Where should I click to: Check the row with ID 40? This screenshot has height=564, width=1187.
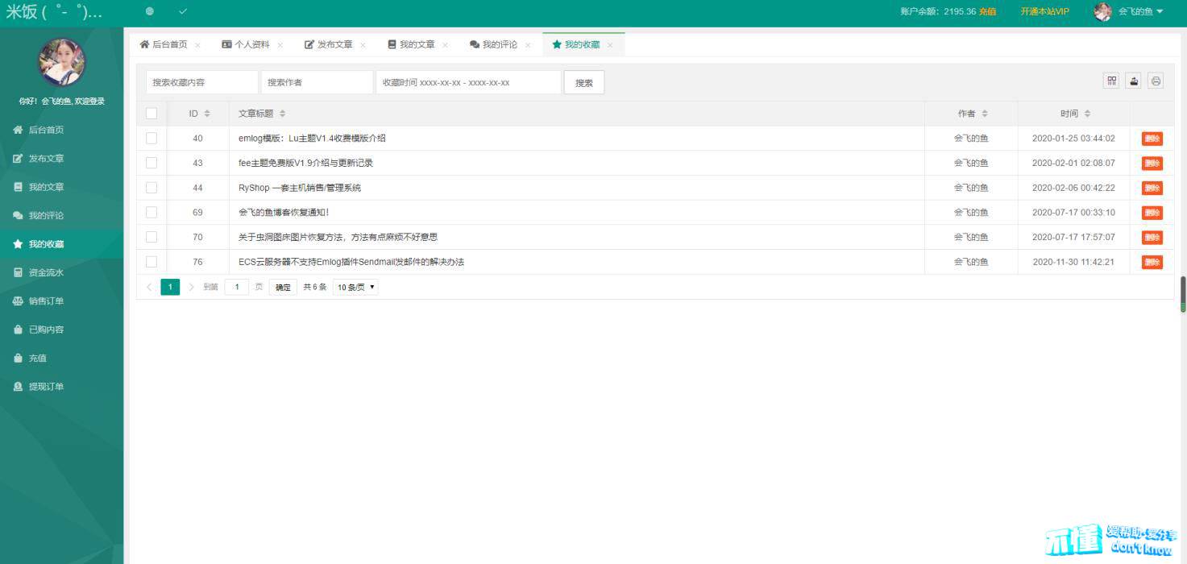151,139
